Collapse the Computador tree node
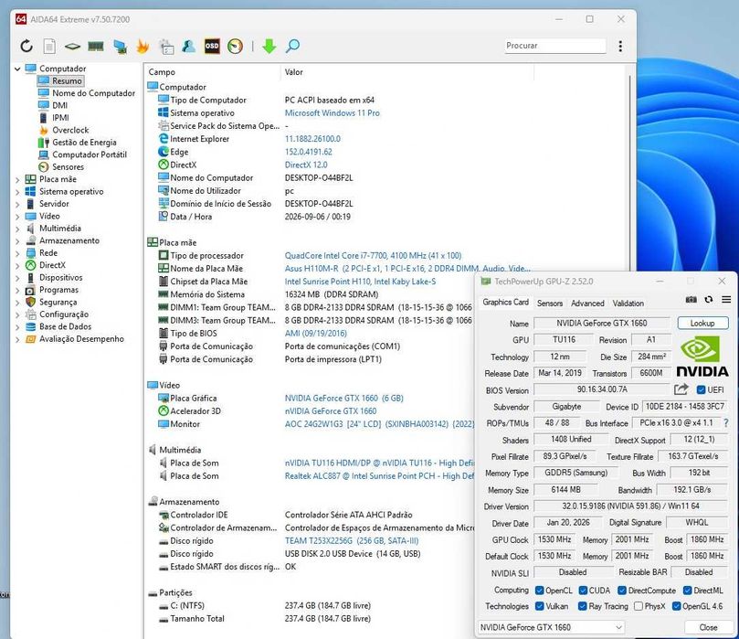This screenshot has width=739, height=639. [17, 69]
